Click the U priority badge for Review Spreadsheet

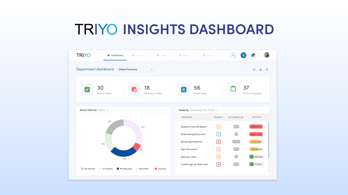(219, 142)
